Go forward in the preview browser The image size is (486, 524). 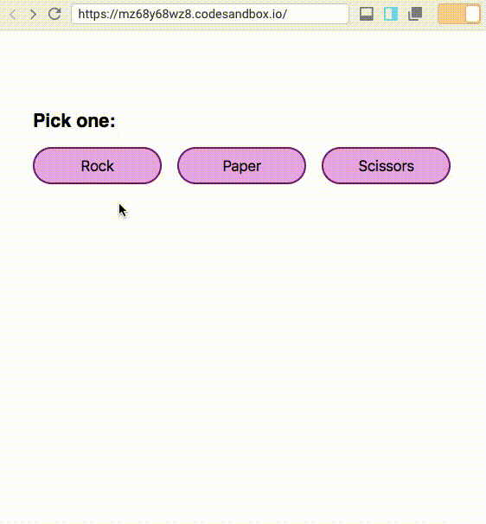pos(34,15)
